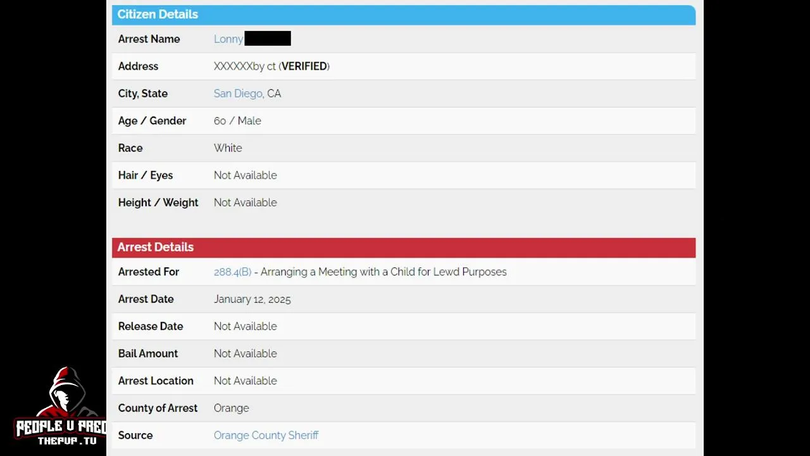Viewport: 810px width, 456px height.
Task: Open the San Diego city link
Action: (x=238, y=94)
